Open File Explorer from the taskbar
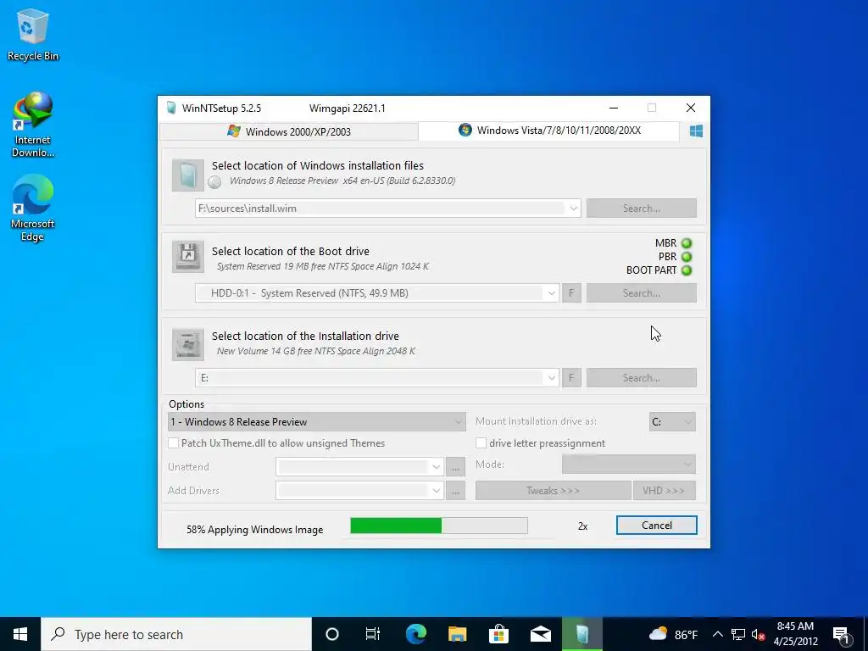The height and width of the screenshot is (651, 868). click(457, 634)
